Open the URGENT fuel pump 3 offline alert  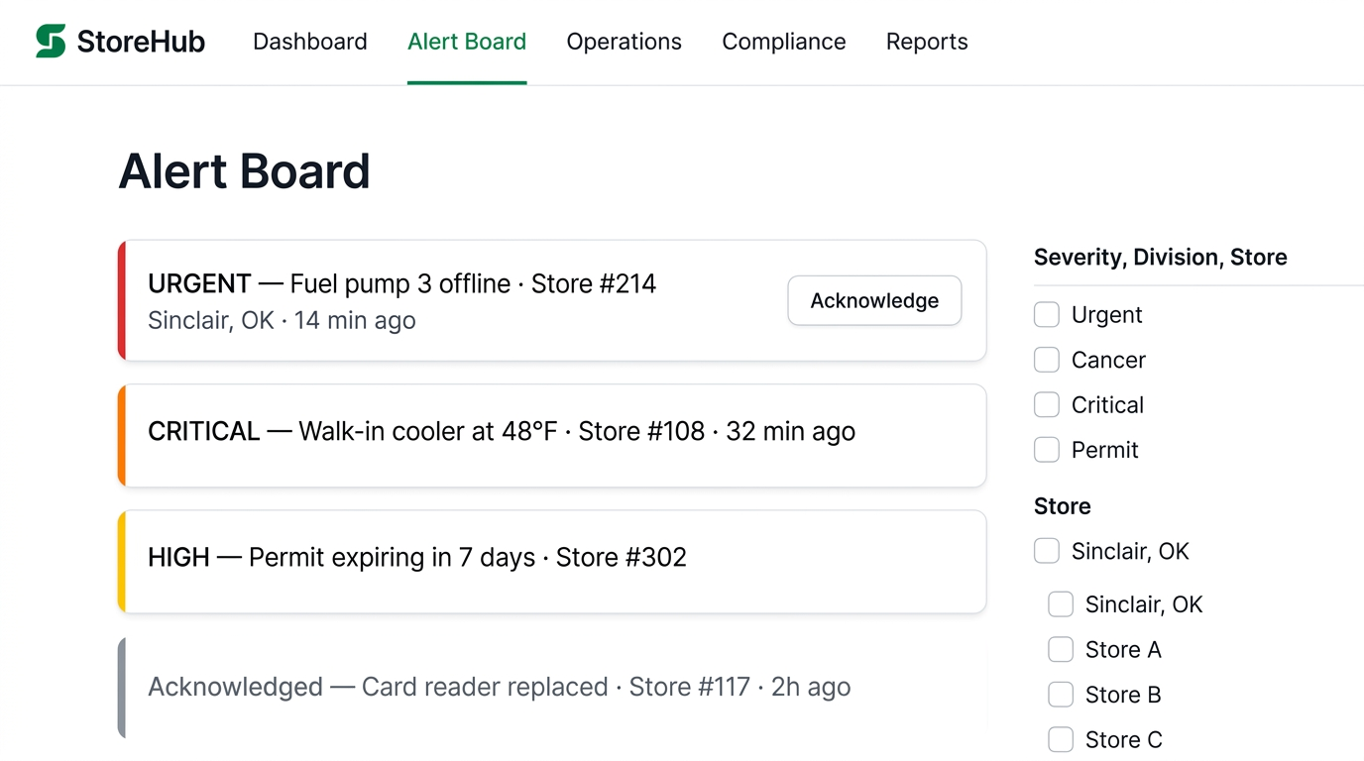click(551, 300)
